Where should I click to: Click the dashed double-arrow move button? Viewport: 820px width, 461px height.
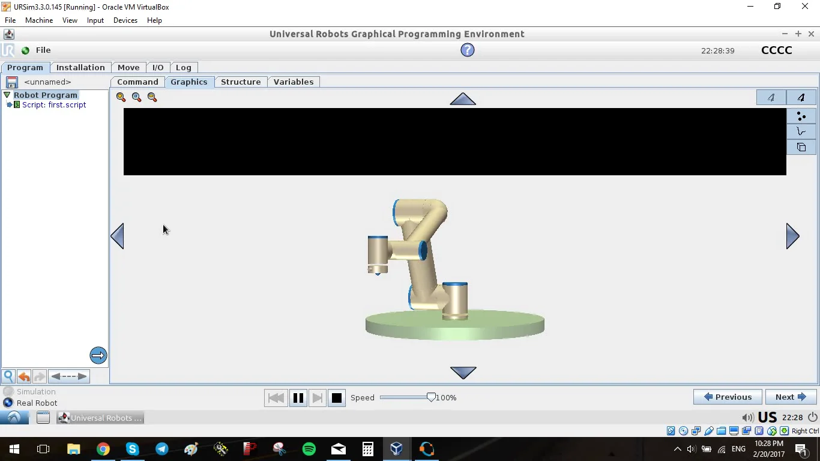tap(69, 376)
